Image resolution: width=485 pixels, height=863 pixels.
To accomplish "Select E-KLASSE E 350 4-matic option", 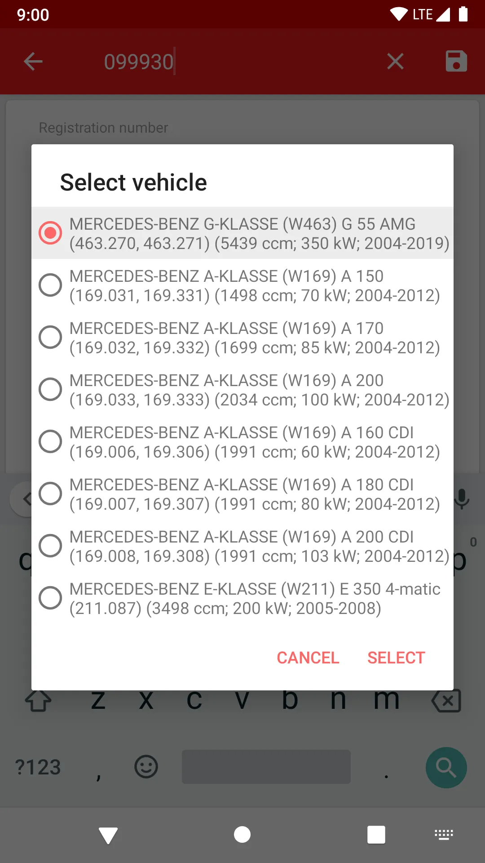I will point(50,598).
